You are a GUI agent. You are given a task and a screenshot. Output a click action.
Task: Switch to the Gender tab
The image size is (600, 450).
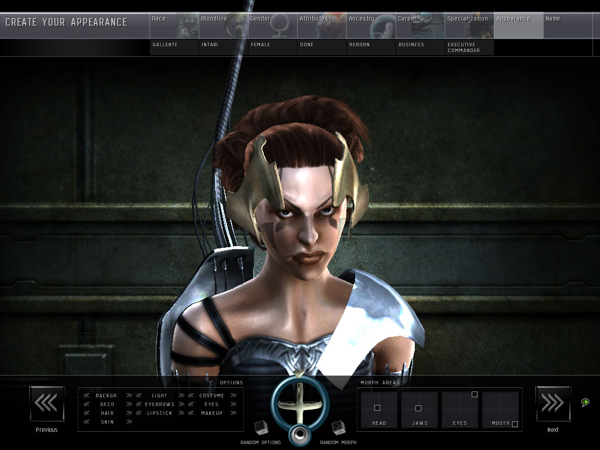pos(273,25)
